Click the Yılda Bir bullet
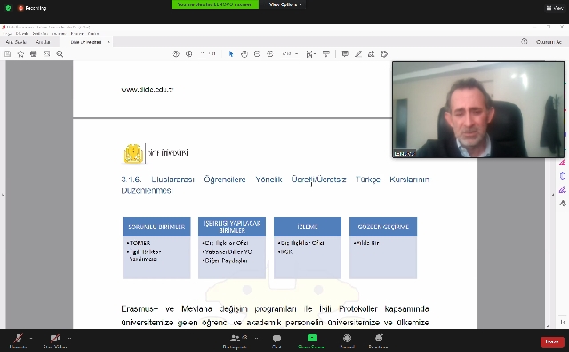 366,244
